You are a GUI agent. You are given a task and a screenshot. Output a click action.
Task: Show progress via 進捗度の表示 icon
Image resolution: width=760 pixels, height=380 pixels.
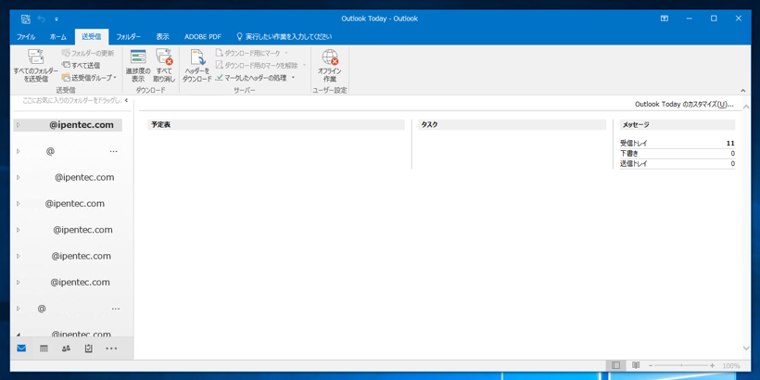click(x=138, y=66)
